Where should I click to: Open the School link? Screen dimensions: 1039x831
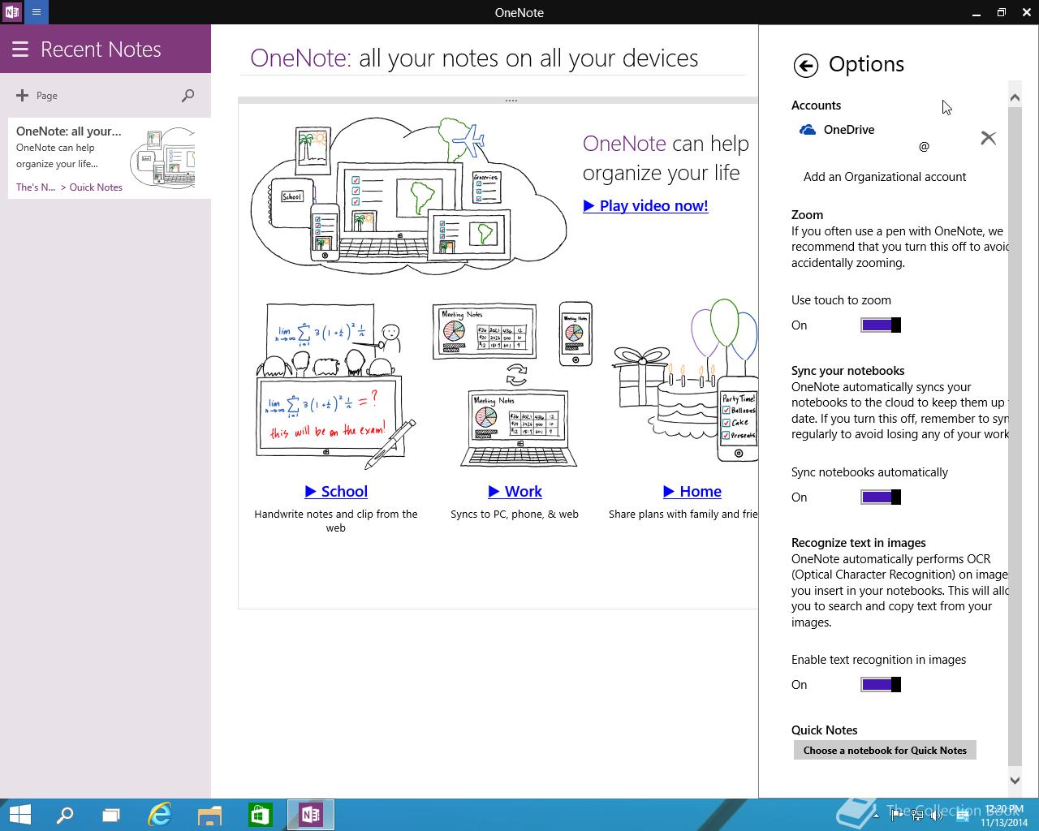[x=336, y=491]
